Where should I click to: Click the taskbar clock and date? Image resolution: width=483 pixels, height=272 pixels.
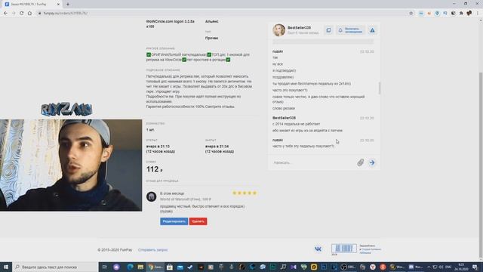point(461,267)
